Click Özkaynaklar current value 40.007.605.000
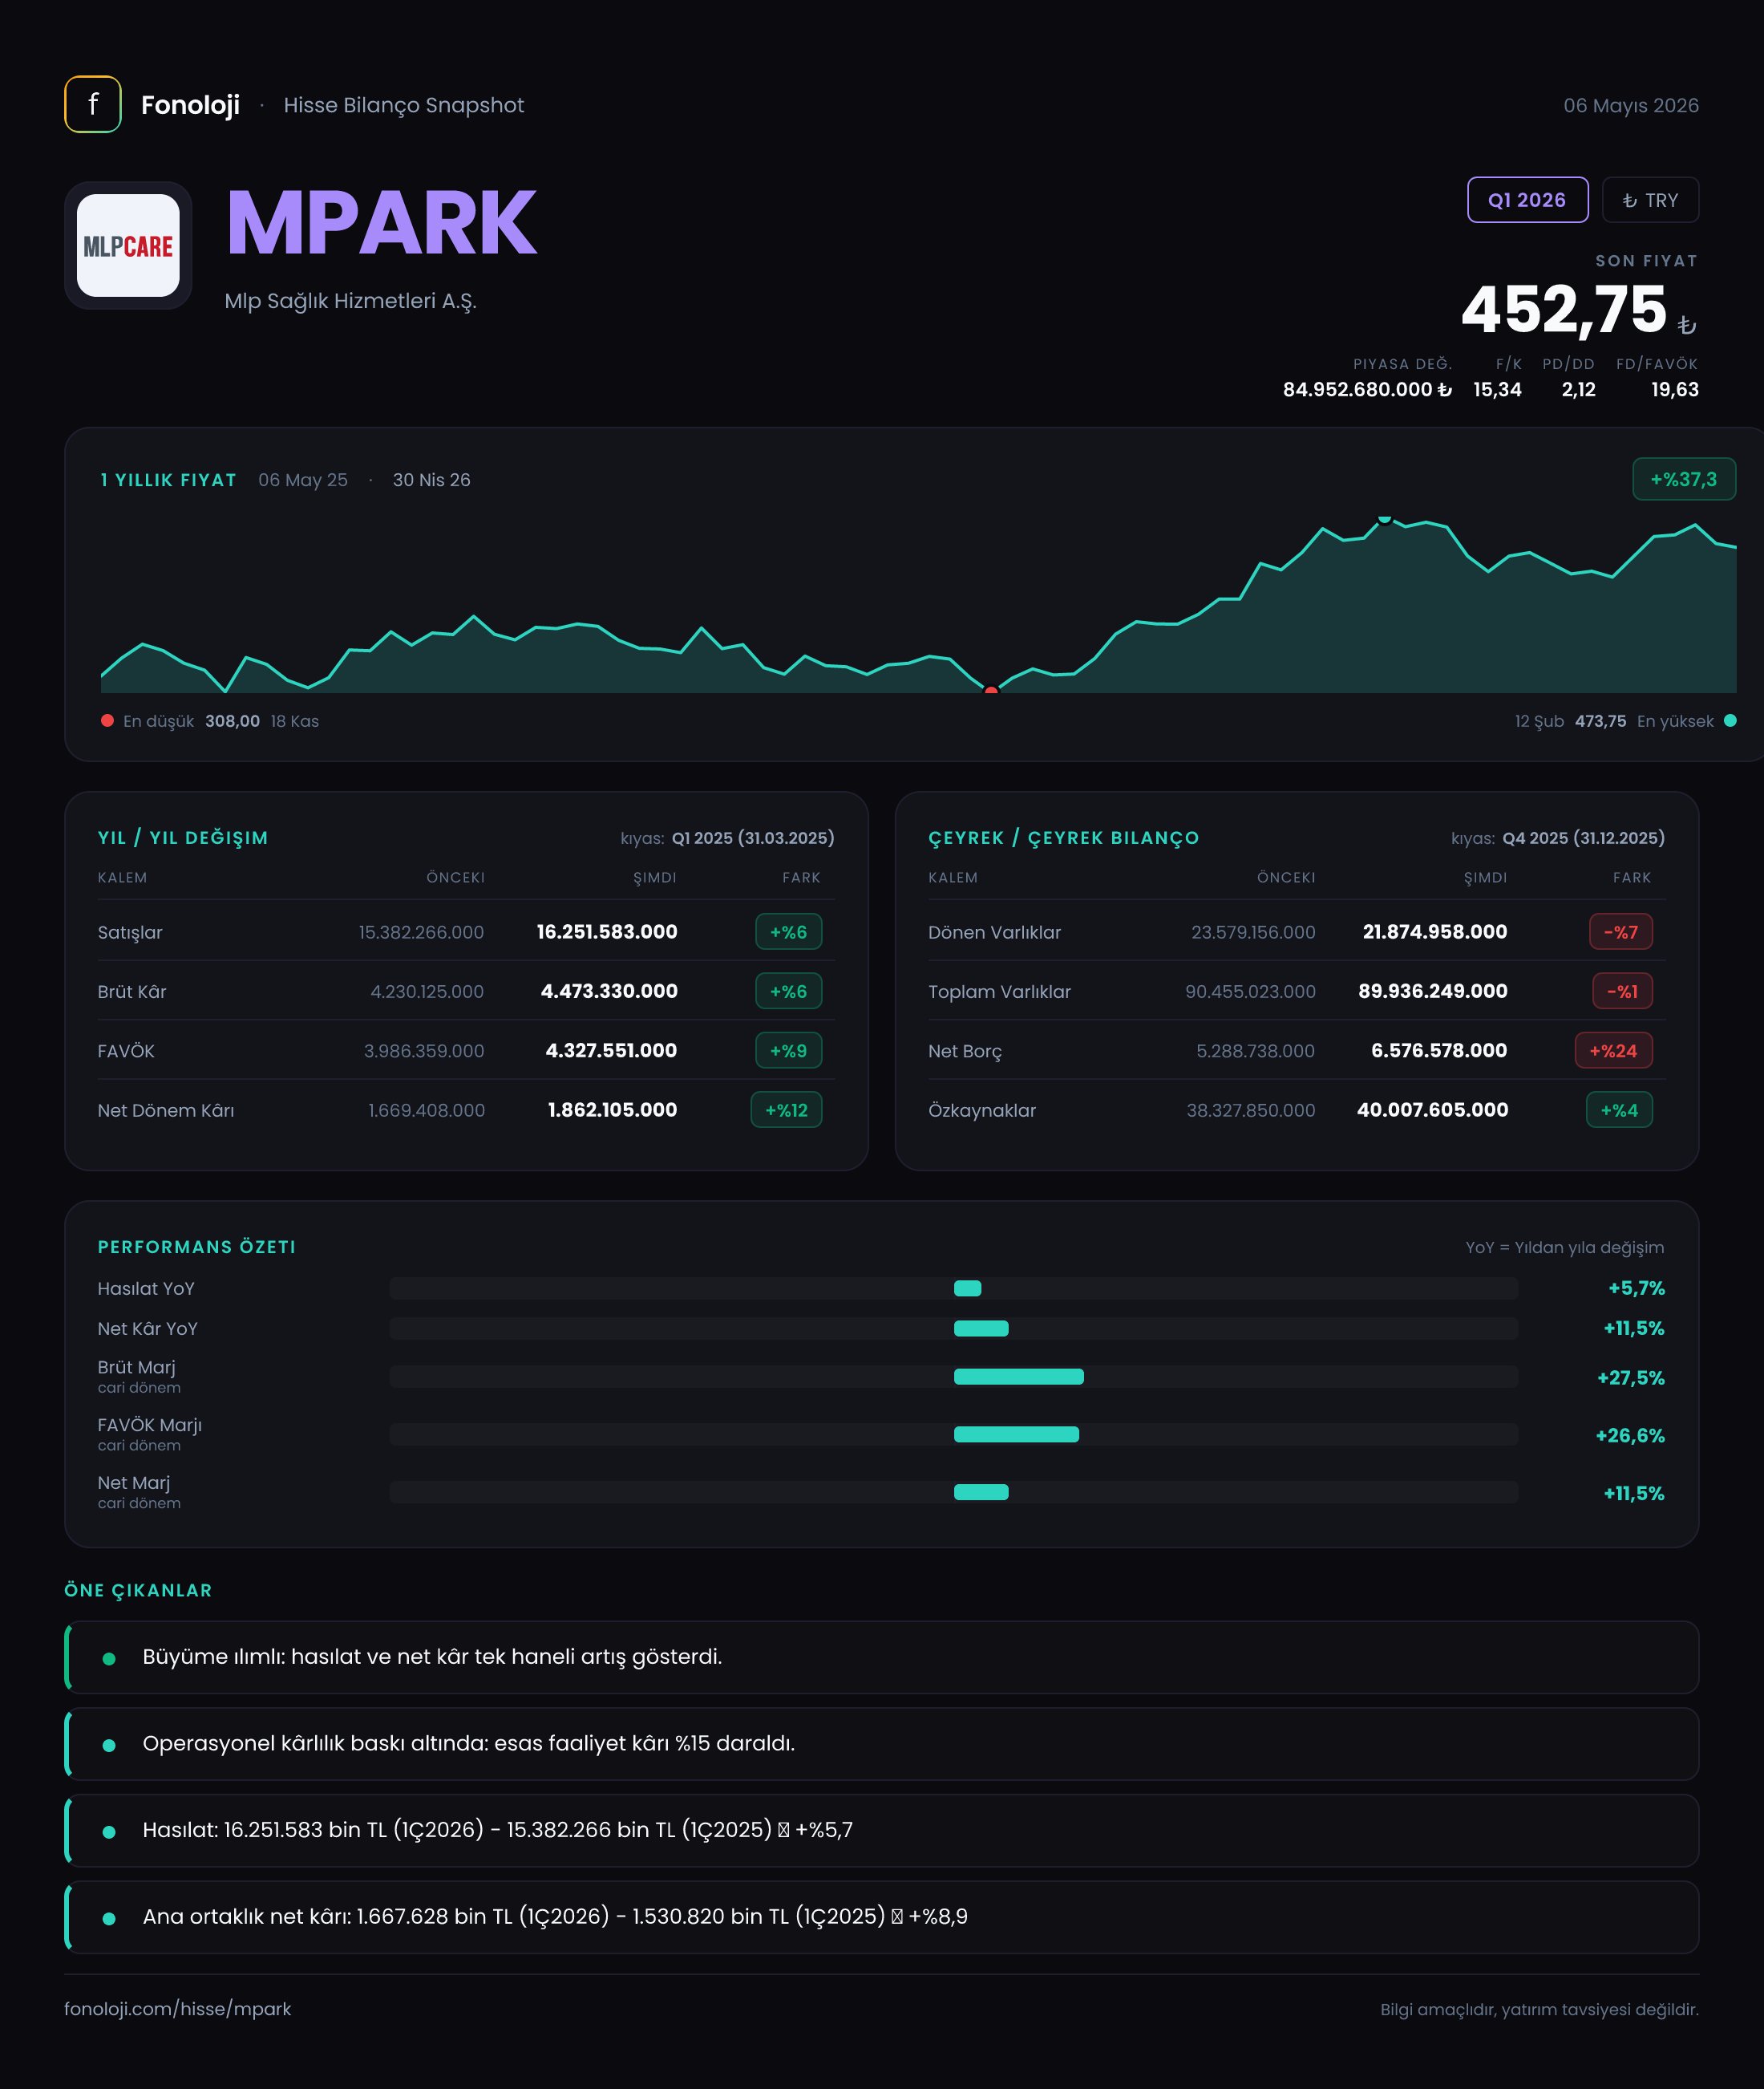The height and width of the screenshot is (2089, 1764). (x=1432, y=1109)
